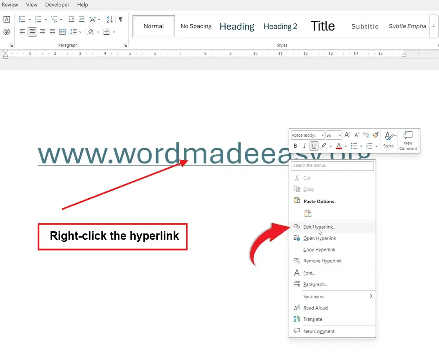The image size is (439, 361).
Task: Toggle Bold in mini toolbar
Action: (x=295, y=146)
